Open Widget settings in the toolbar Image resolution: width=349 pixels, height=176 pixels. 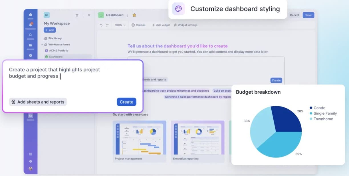pos(185,25)
